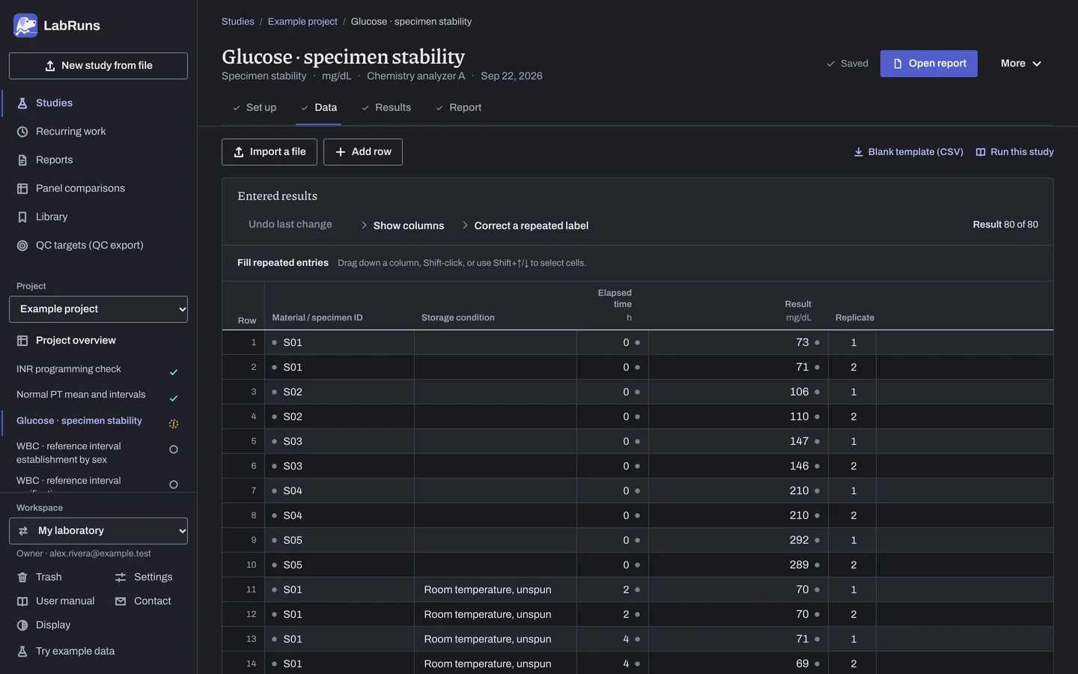Image resolution: width=1078 pixels, height=674 pixels.
Task: Open Display options
Action: coord(44,625)
